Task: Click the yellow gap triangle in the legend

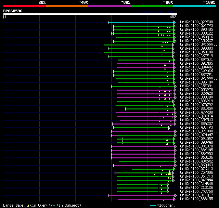Action: coord(28,205)
